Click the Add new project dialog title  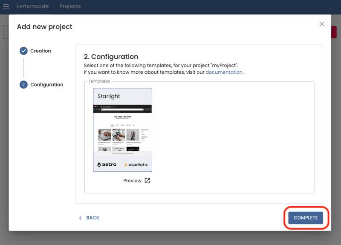[45, 27]
